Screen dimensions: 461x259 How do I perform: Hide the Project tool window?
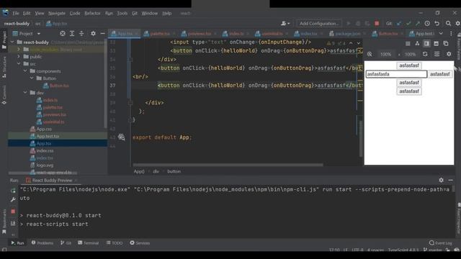point(102,34)
